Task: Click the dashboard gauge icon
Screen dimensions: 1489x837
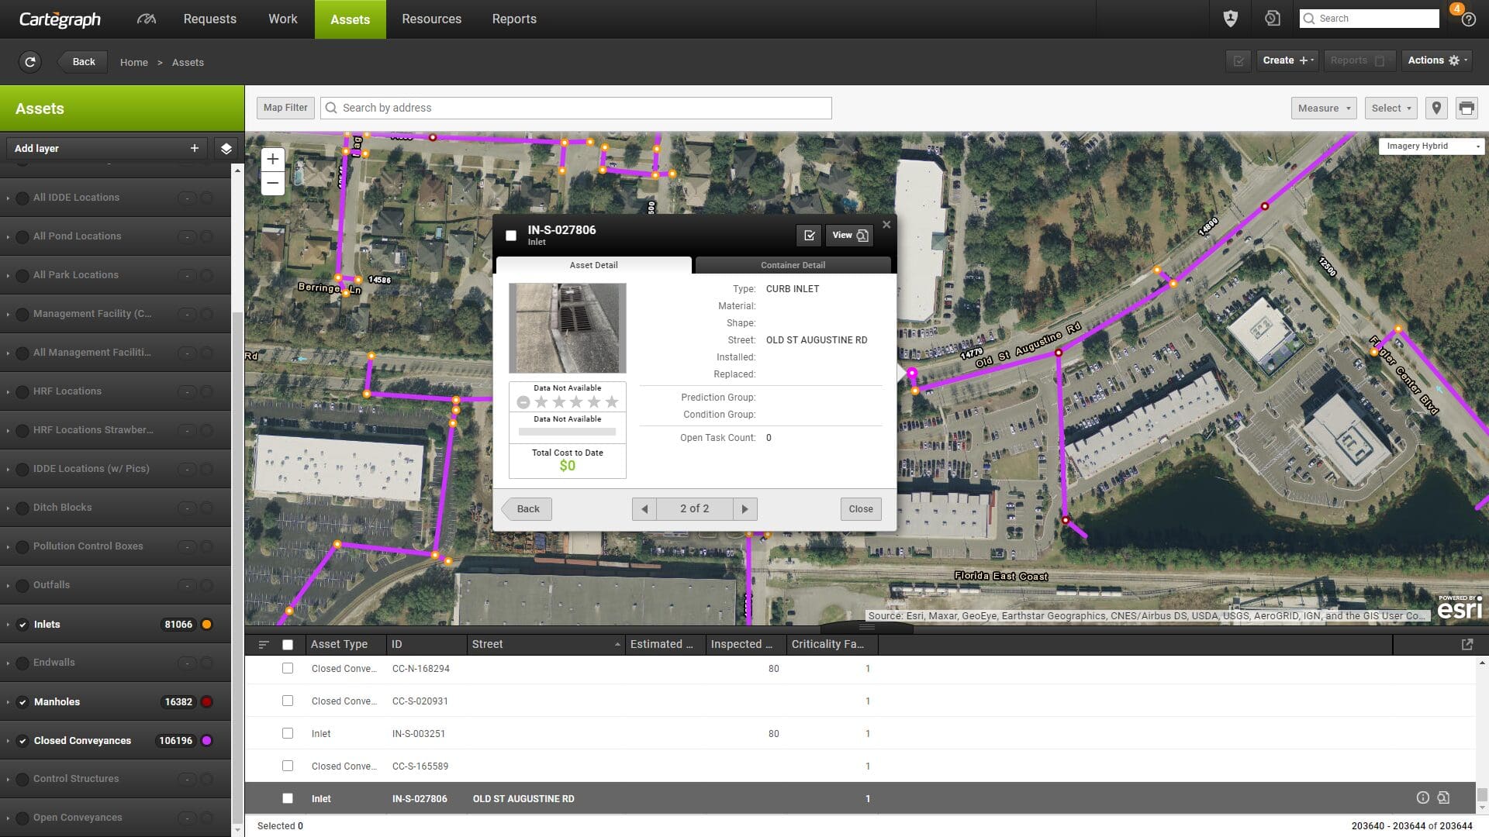Action: (x=146, y=19)
